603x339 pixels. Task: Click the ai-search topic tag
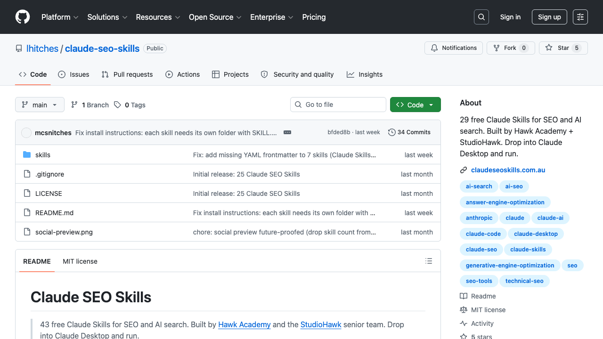[x=479, y=186]
